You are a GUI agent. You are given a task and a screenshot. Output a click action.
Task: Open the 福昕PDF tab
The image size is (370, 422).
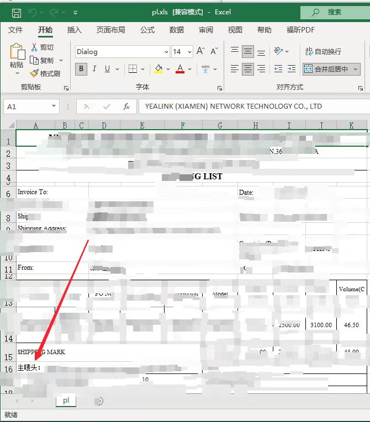click(300, 30)
